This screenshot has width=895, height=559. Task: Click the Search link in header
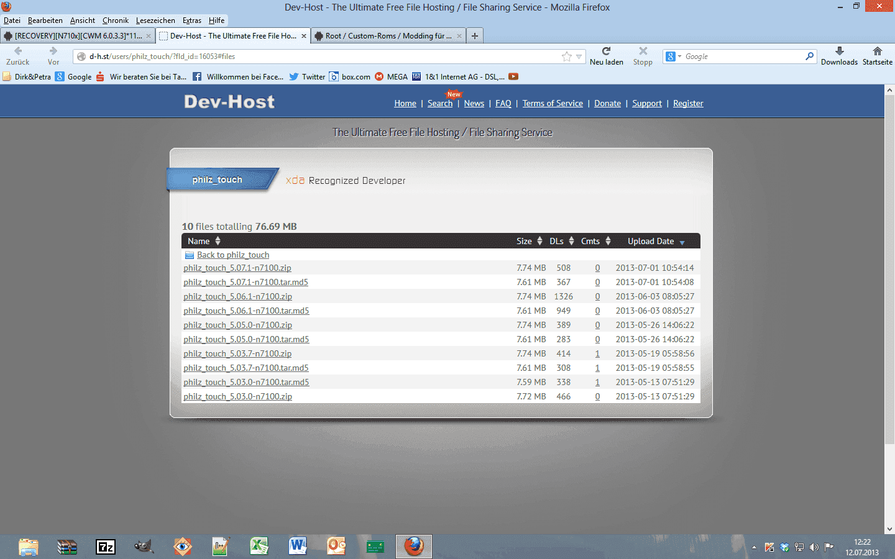[x=440, y=104]
